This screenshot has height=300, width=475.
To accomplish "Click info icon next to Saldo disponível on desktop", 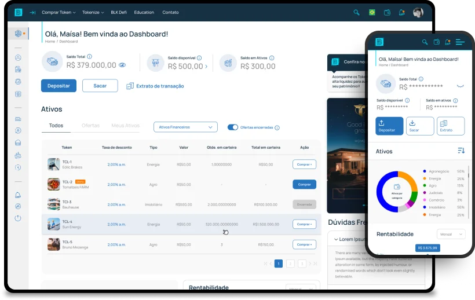I will (x=199, y=58).
